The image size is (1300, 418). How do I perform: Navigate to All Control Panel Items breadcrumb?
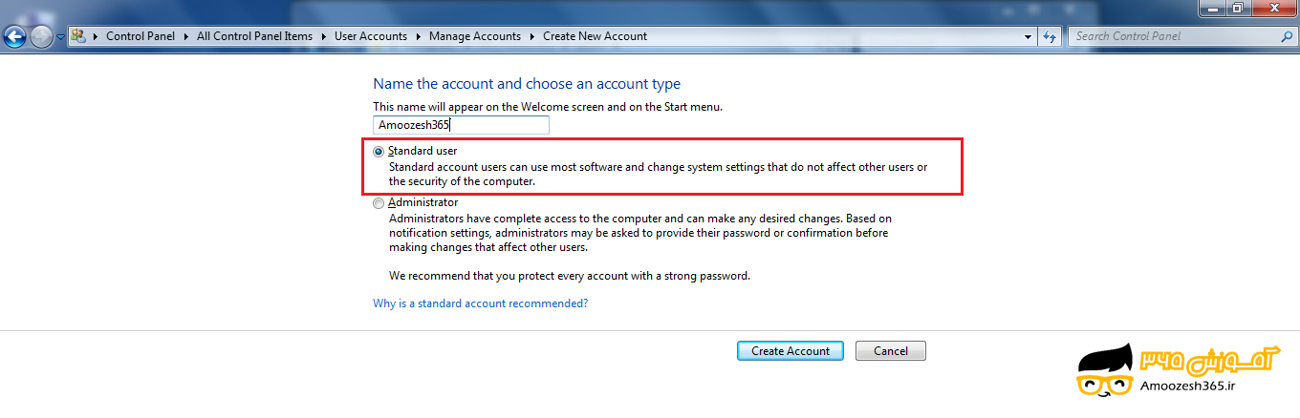click(x=254, y=36)
